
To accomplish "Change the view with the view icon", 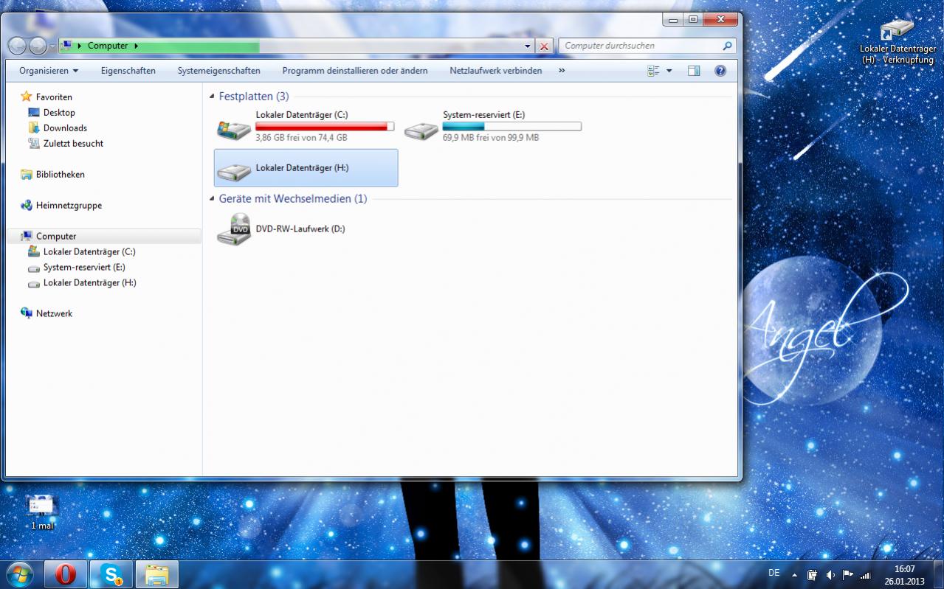I will tap(653, 71).
